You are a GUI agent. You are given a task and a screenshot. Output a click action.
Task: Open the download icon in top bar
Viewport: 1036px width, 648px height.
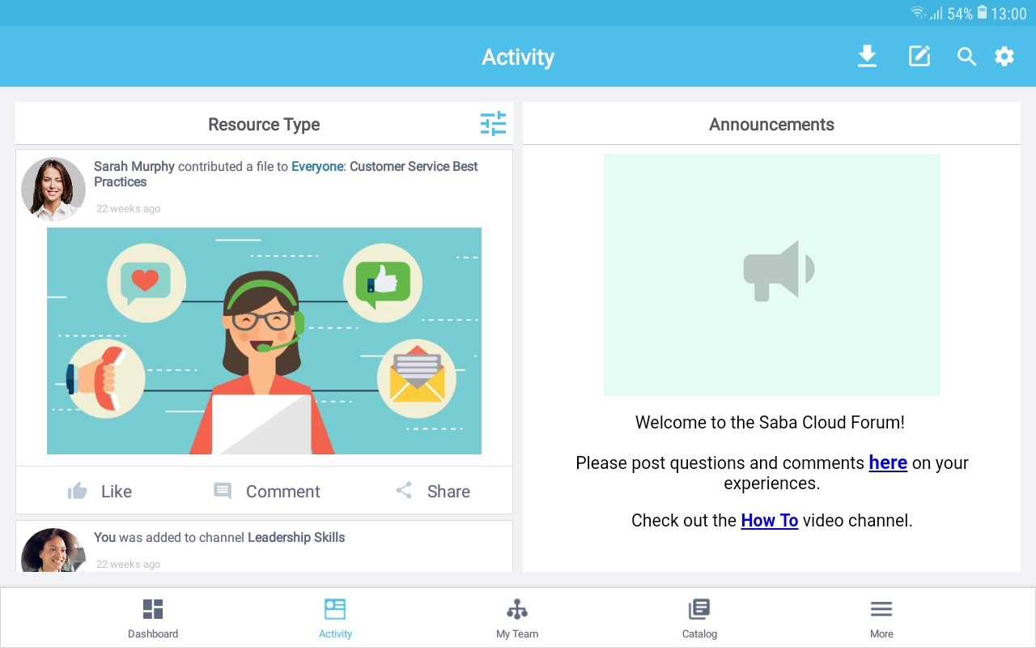tap(867, 56)
